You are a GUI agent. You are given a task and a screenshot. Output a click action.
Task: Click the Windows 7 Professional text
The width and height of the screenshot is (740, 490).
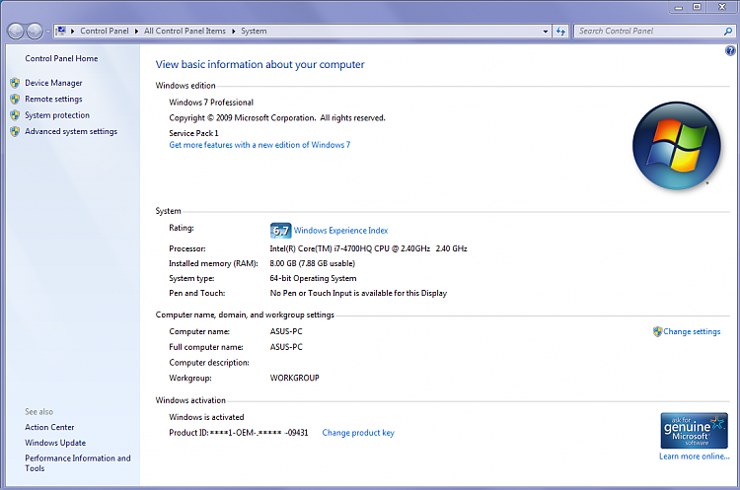pos(211,103)
